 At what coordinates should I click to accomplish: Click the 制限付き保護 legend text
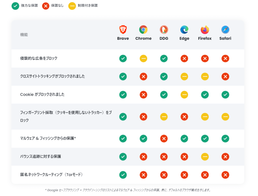pos(88,6)
